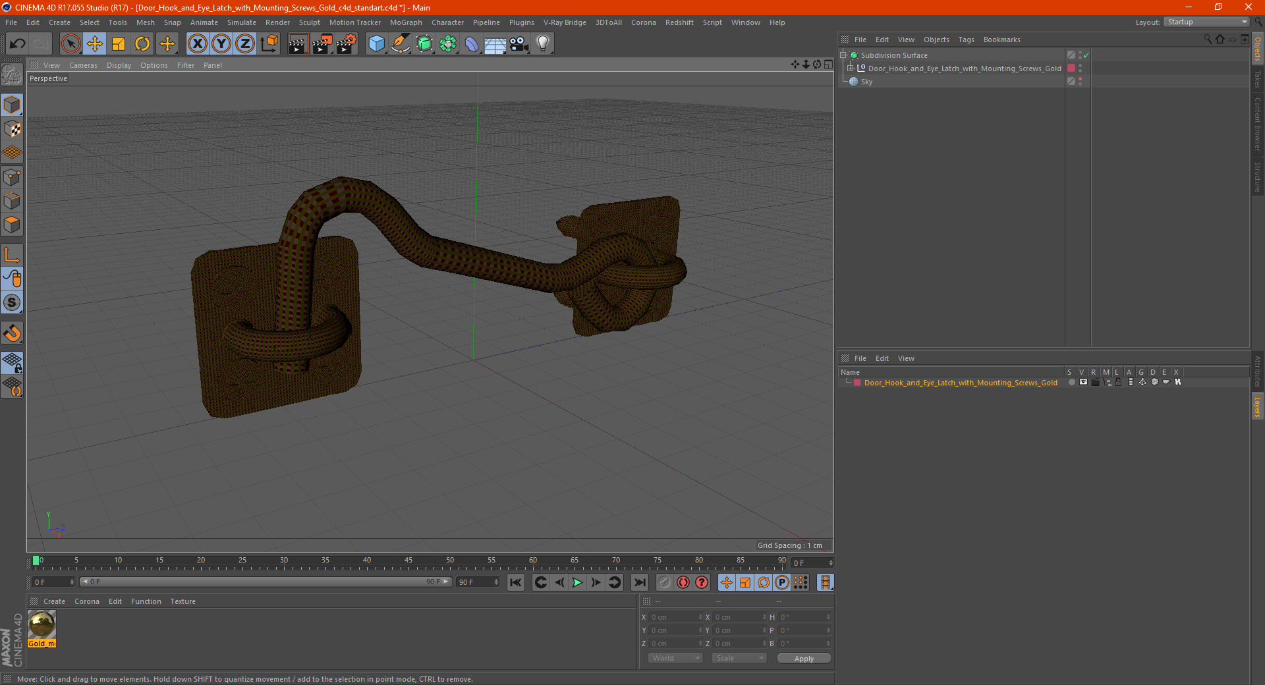Click the Record Active Objects button
This screenshot has height=685, width=1265.
664,582
